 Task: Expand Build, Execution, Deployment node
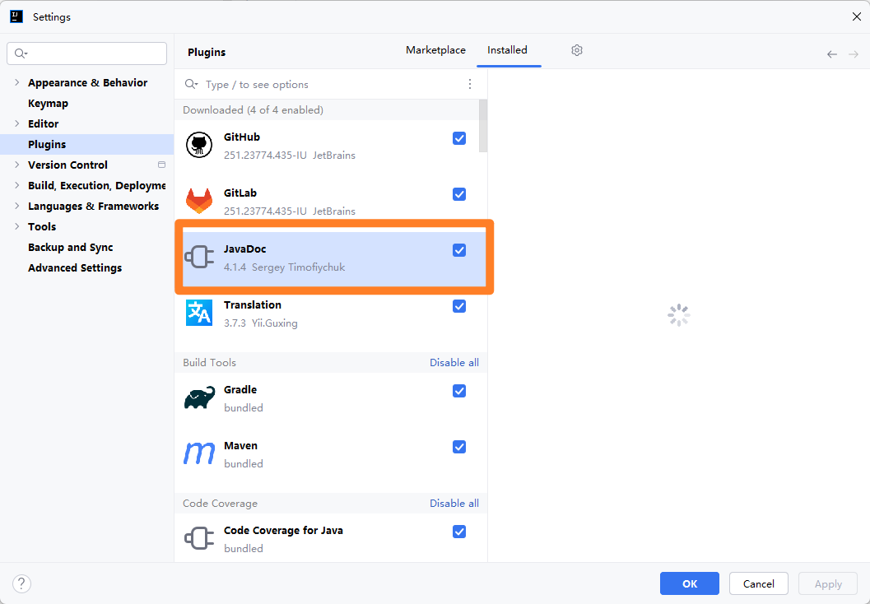[16, 185]
